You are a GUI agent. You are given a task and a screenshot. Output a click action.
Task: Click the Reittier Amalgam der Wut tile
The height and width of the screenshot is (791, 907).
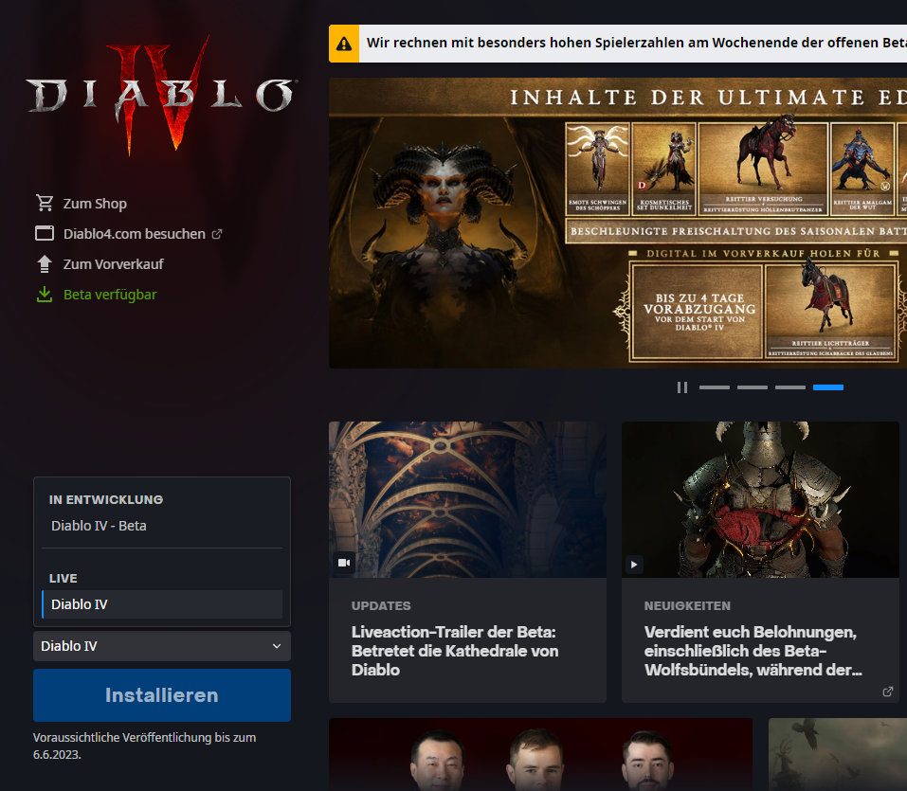pyautogui.click(x=862, y=169)
